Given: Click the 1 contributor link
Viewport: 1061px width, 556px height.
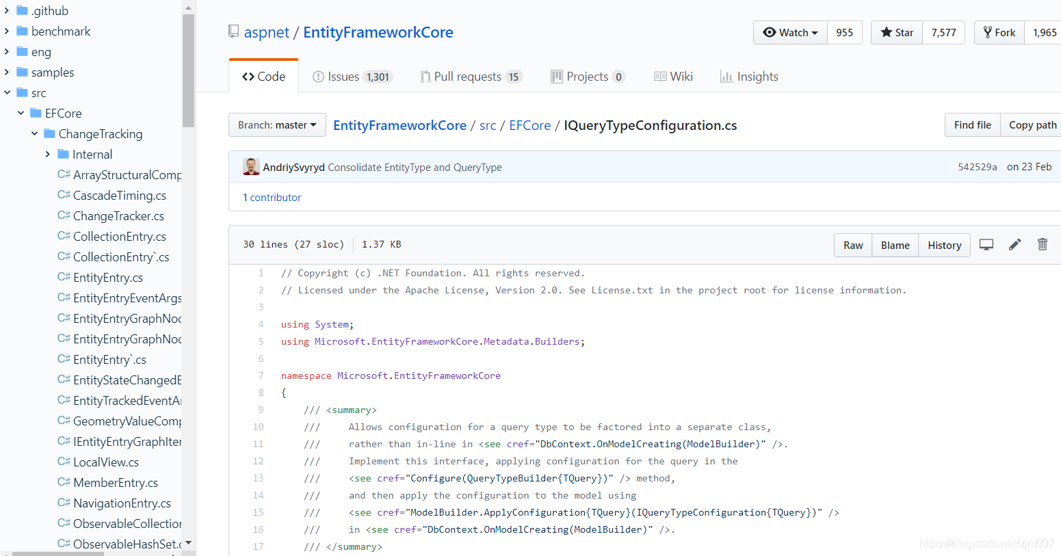Looking at the screenshot, I should [x=272, y=197].
